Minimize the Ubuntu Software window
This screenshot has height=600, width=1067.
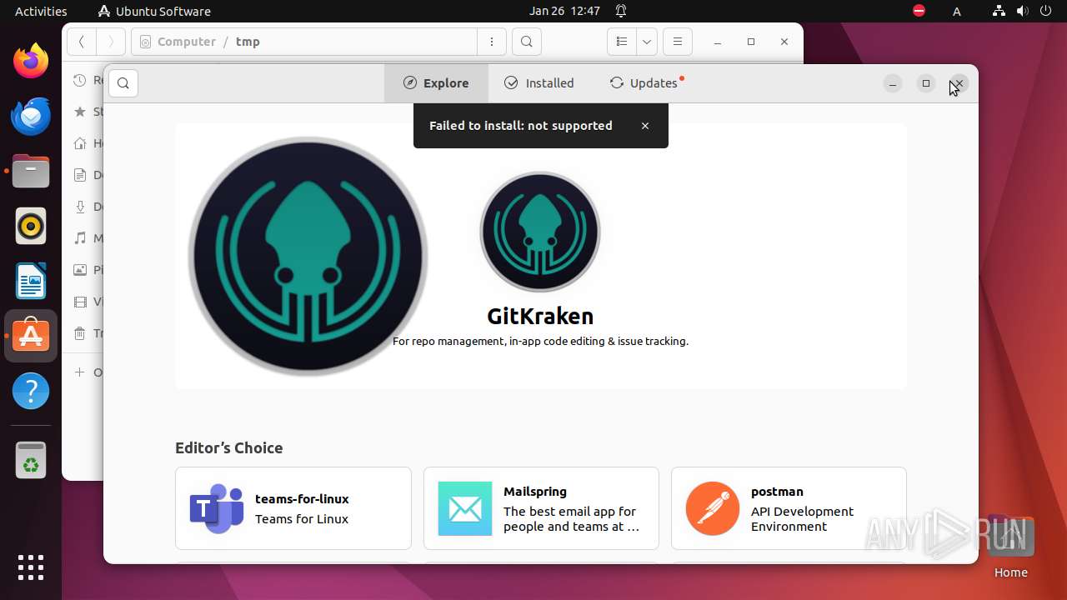pos(893,83)
